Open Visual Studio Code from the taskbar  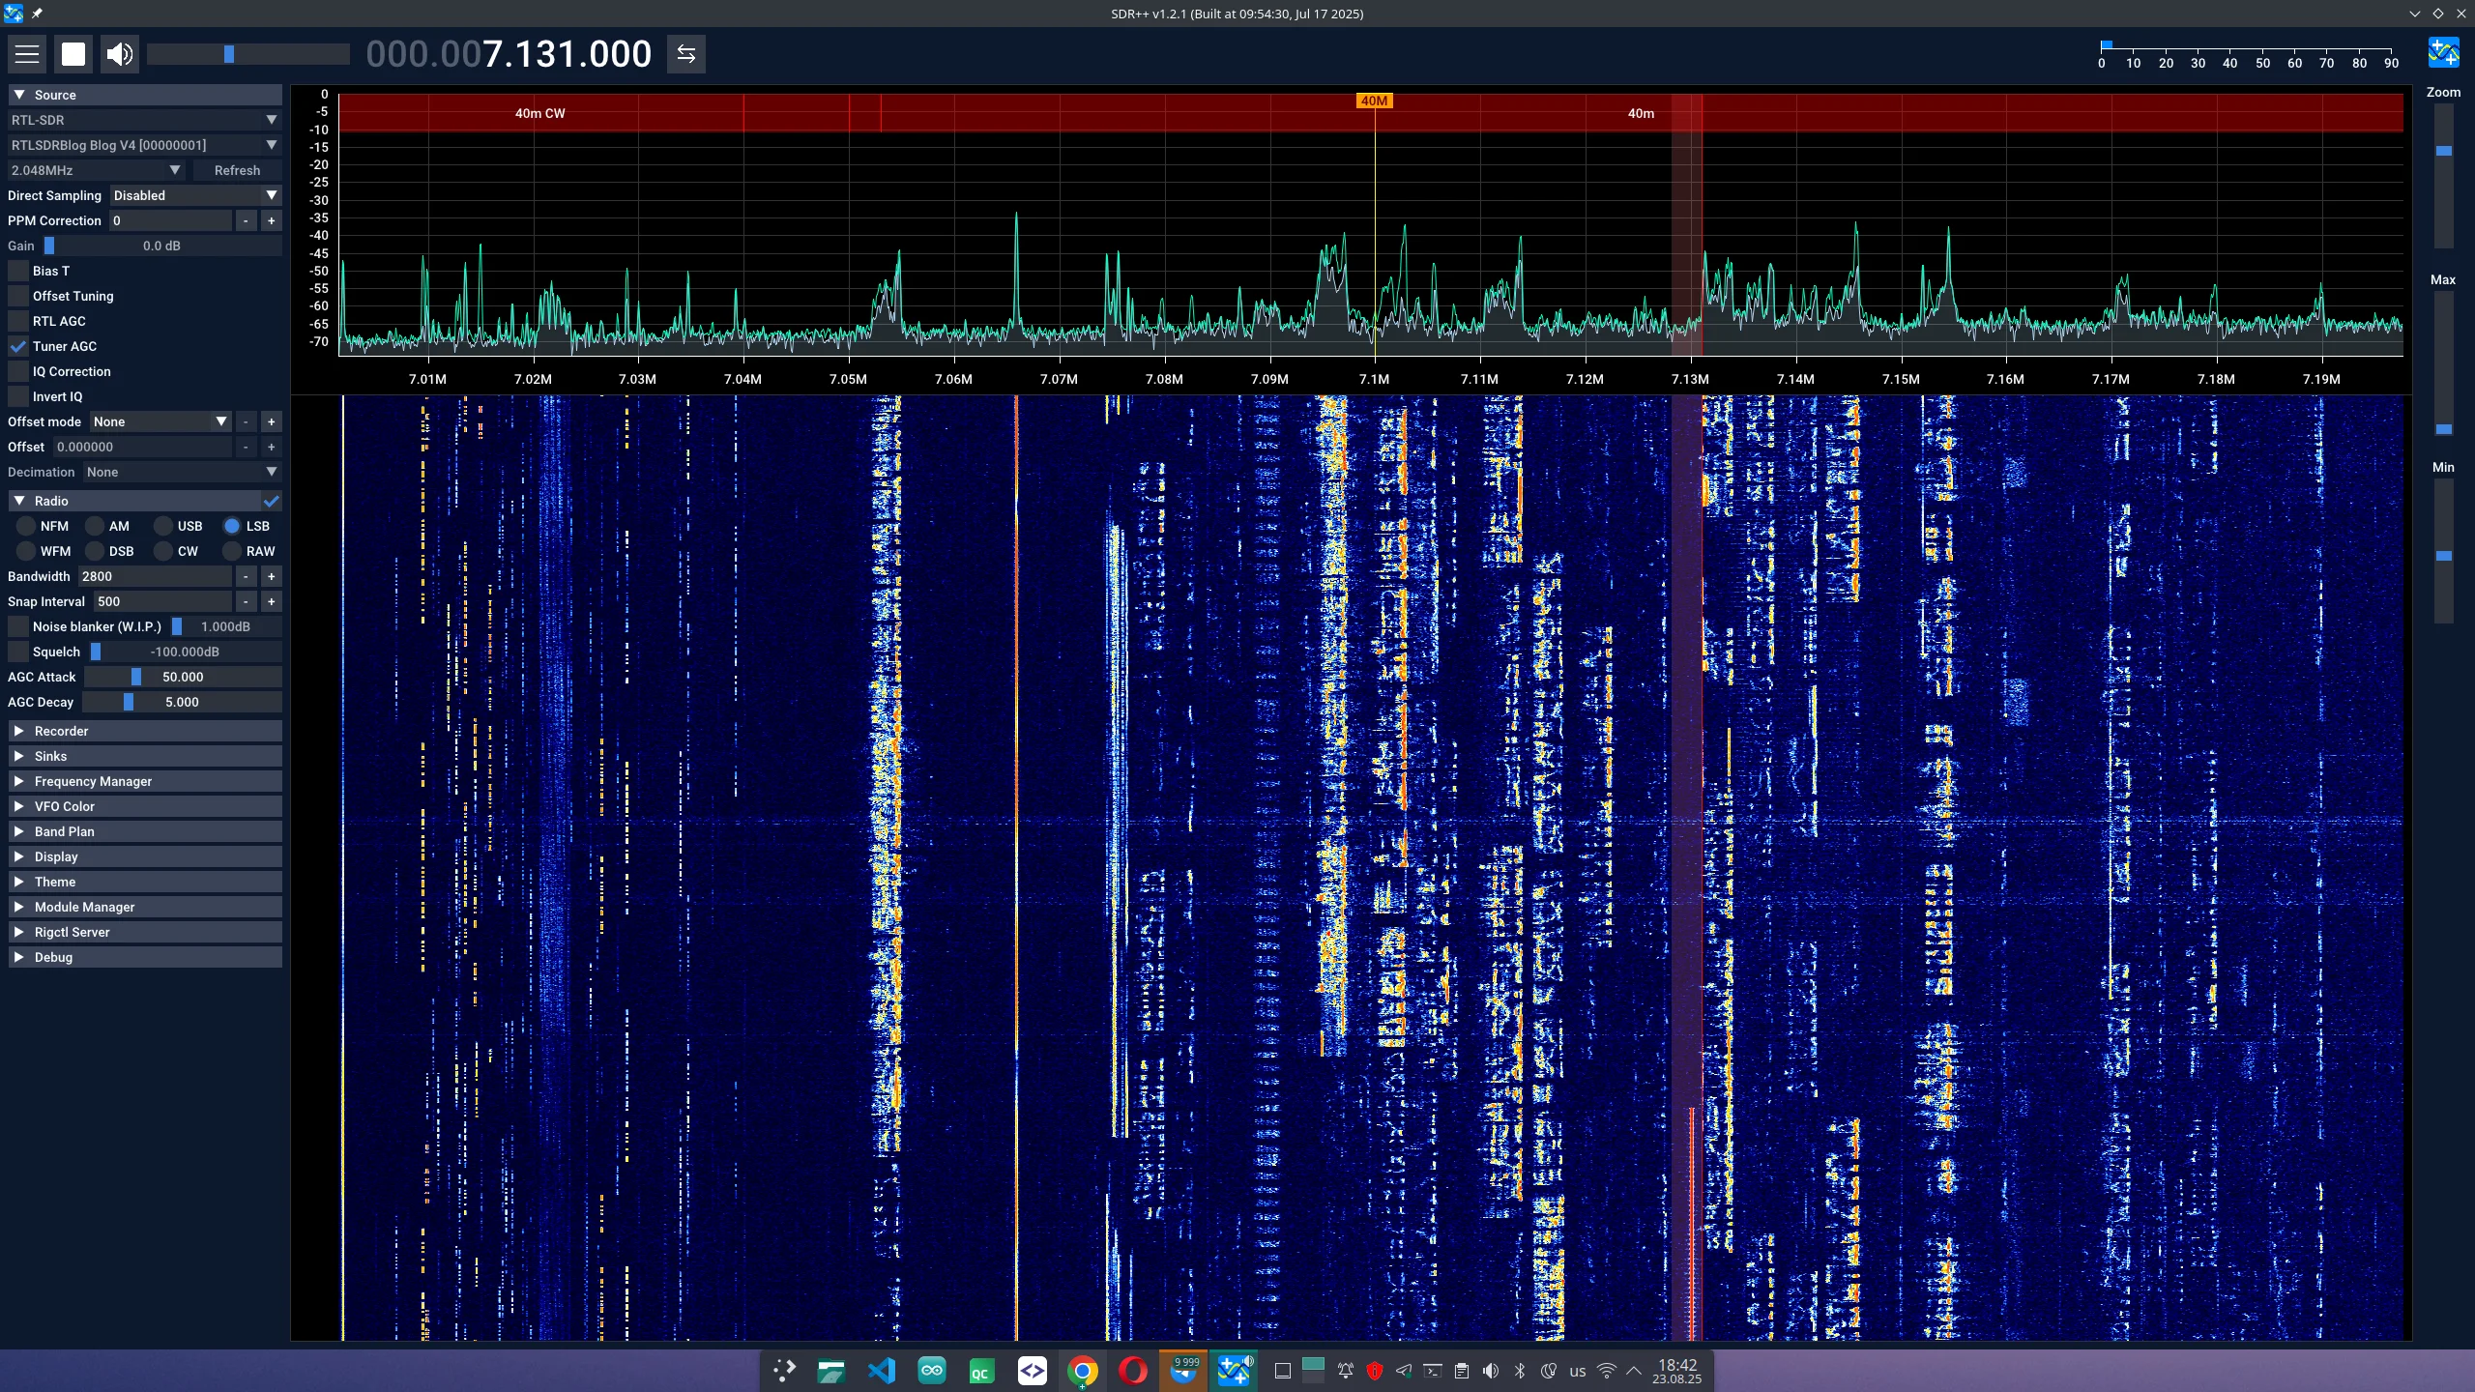[x=882, y=1371]
